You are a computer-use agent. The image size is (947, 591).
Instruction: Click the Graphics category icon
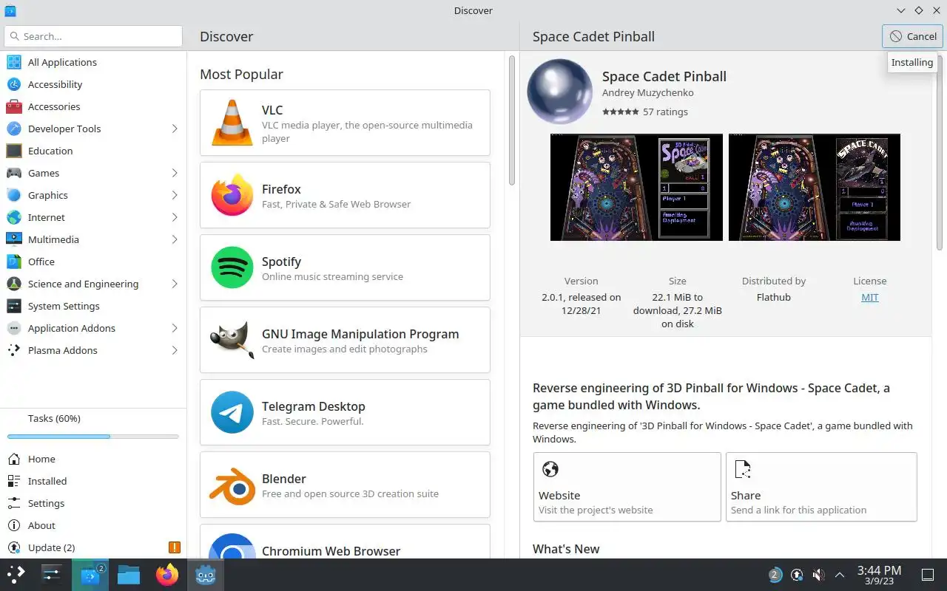14,195
